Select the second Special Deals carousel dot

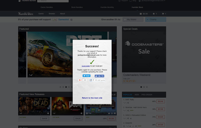(x=144, y=87)
